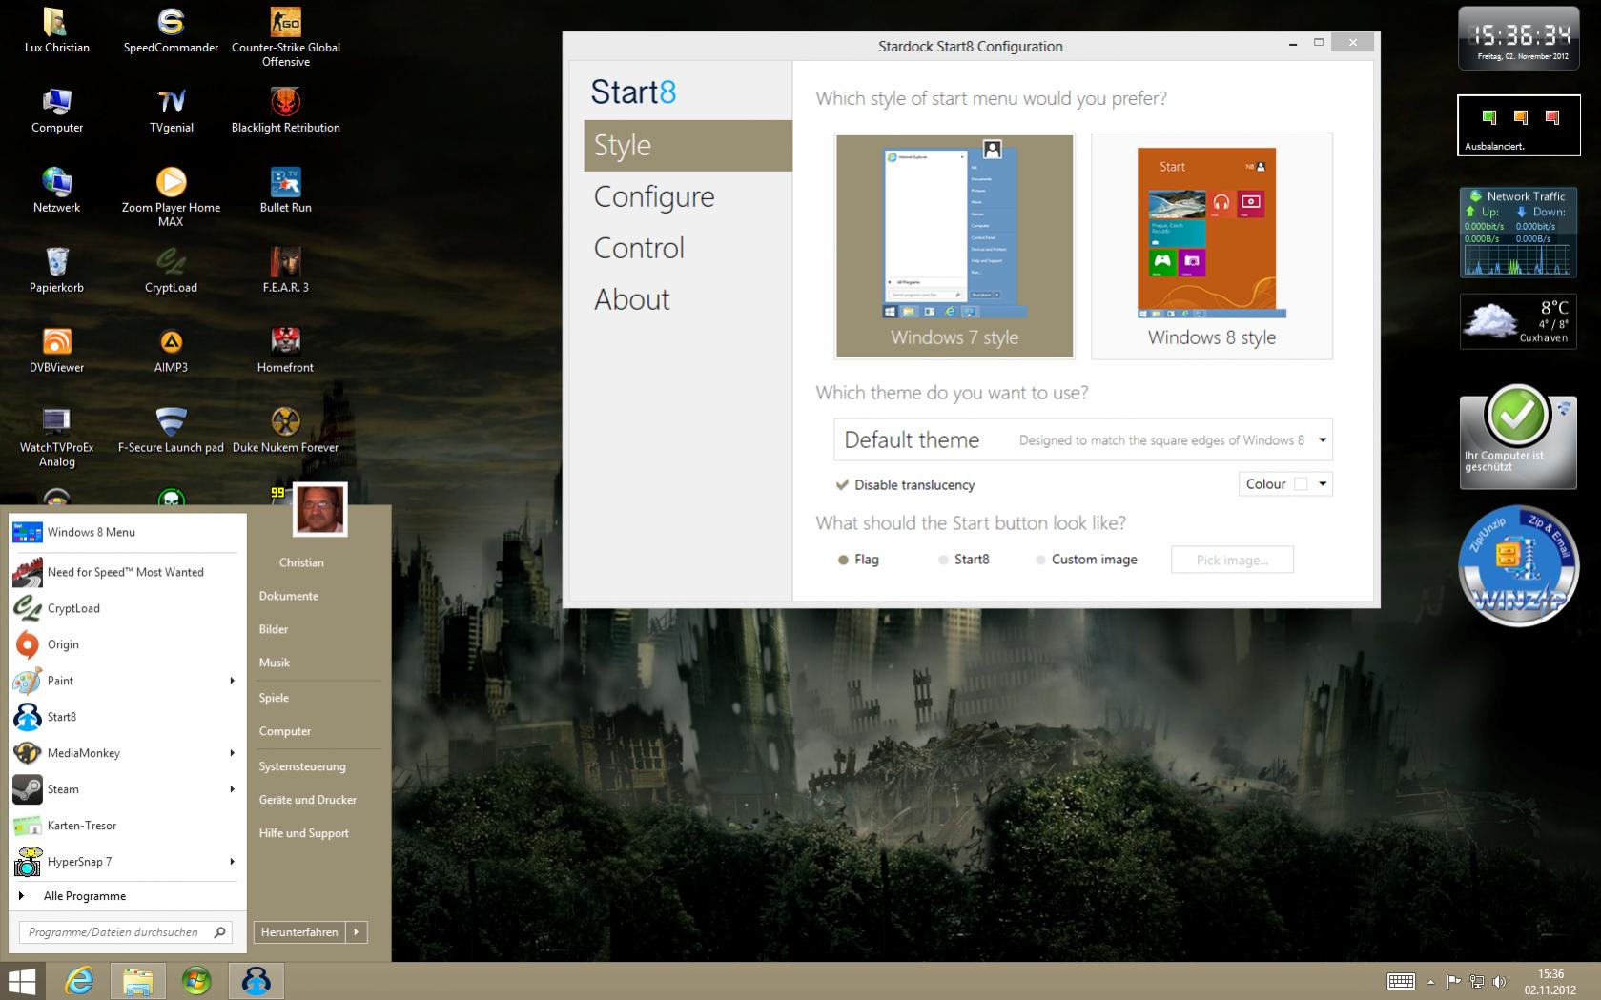Expand the Steam submenu arrow
1601x1000 pixels.
(232, 789)
